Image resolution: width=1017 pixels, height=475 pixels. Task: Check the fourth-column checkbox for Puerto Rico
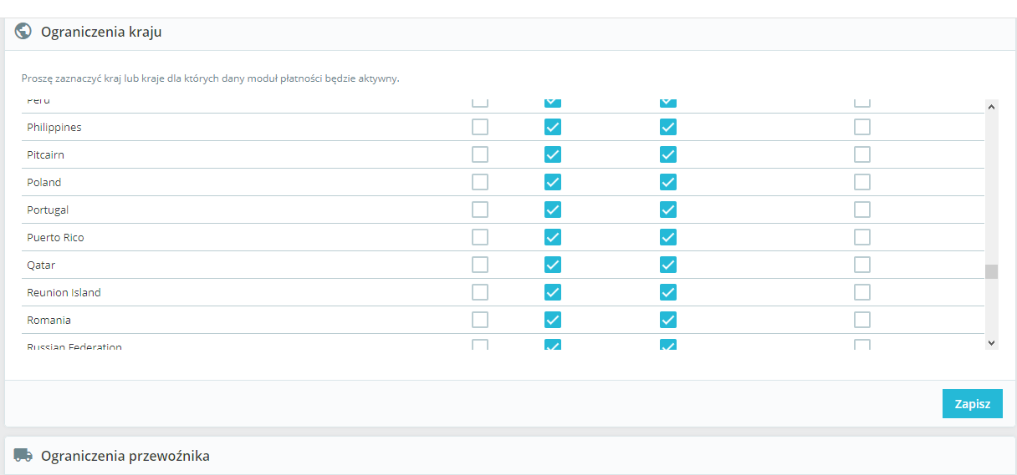pyautogui.click(x=862, y=237)
